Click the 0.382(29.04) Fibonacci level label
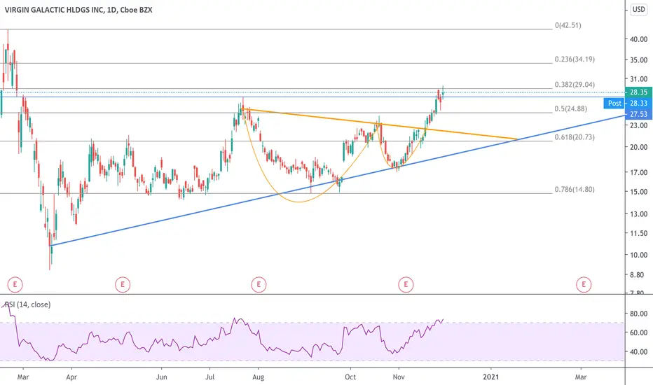This screenshot has height=385, width=653. [x=575, y=85]
